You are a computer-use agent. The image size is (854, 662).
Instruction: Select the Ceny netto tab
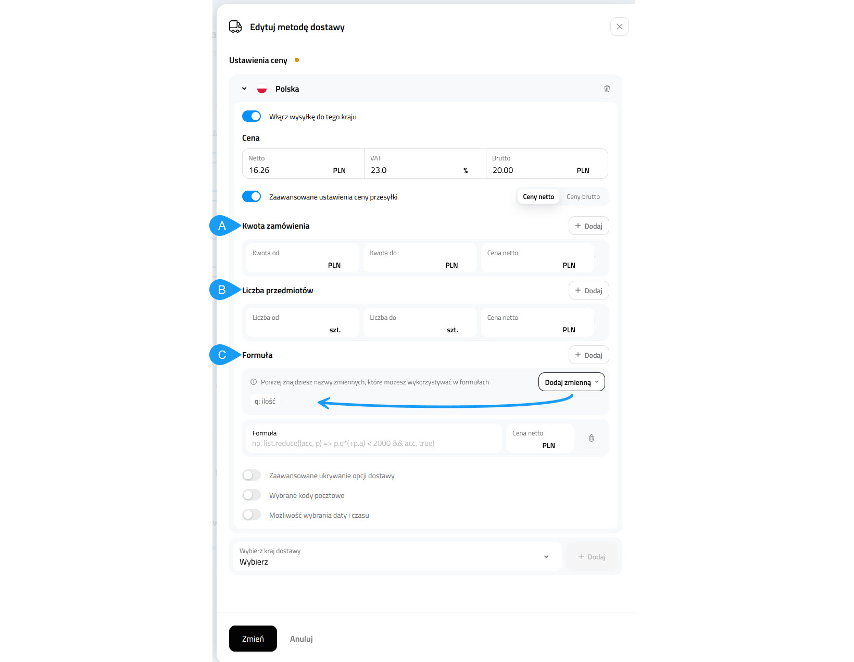pyautogui.click(x=538, y=197)
